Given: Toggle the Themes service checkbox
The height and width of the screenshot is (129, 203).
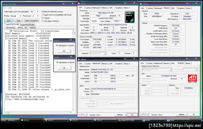Looking at the screenshot, I should point(43,18).
